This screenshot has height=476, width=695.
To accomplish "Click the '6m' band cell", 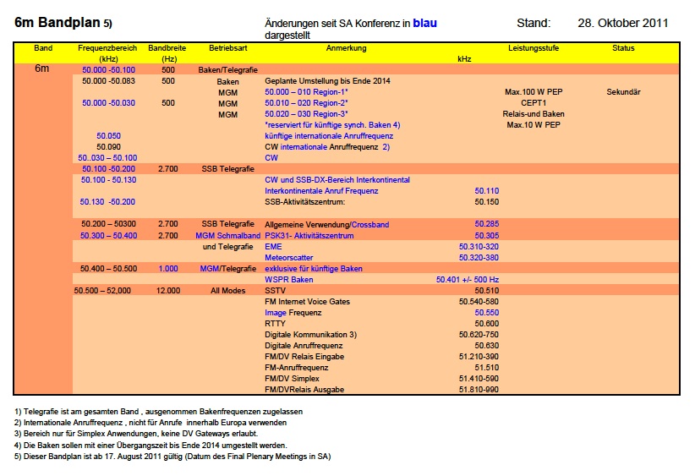I will point(42,68).
